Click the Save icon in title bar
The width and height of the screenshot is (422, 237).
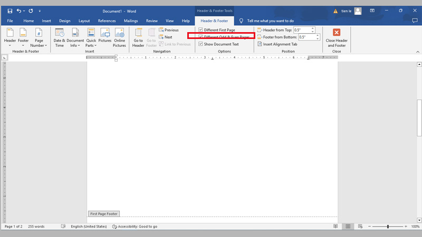click(9, 11)
